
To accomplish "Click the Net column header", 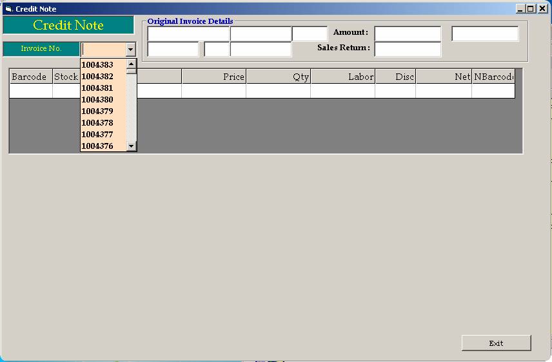I will click(443, 77).
